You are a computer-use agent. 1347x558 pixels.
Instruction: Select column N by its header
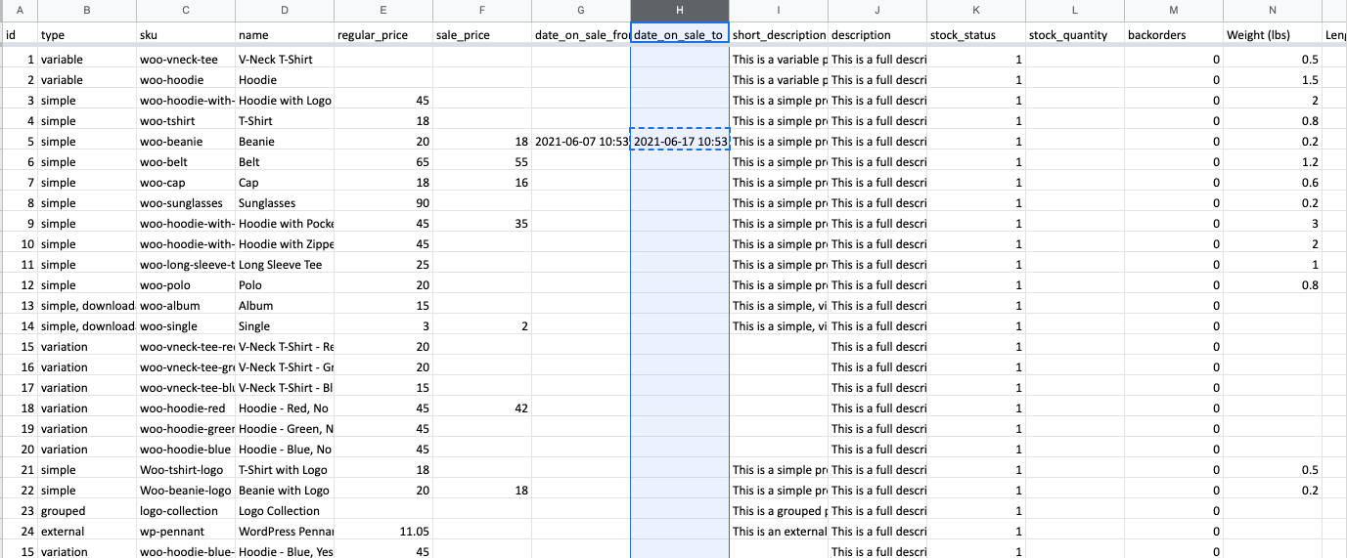[x=1272, y=11]
